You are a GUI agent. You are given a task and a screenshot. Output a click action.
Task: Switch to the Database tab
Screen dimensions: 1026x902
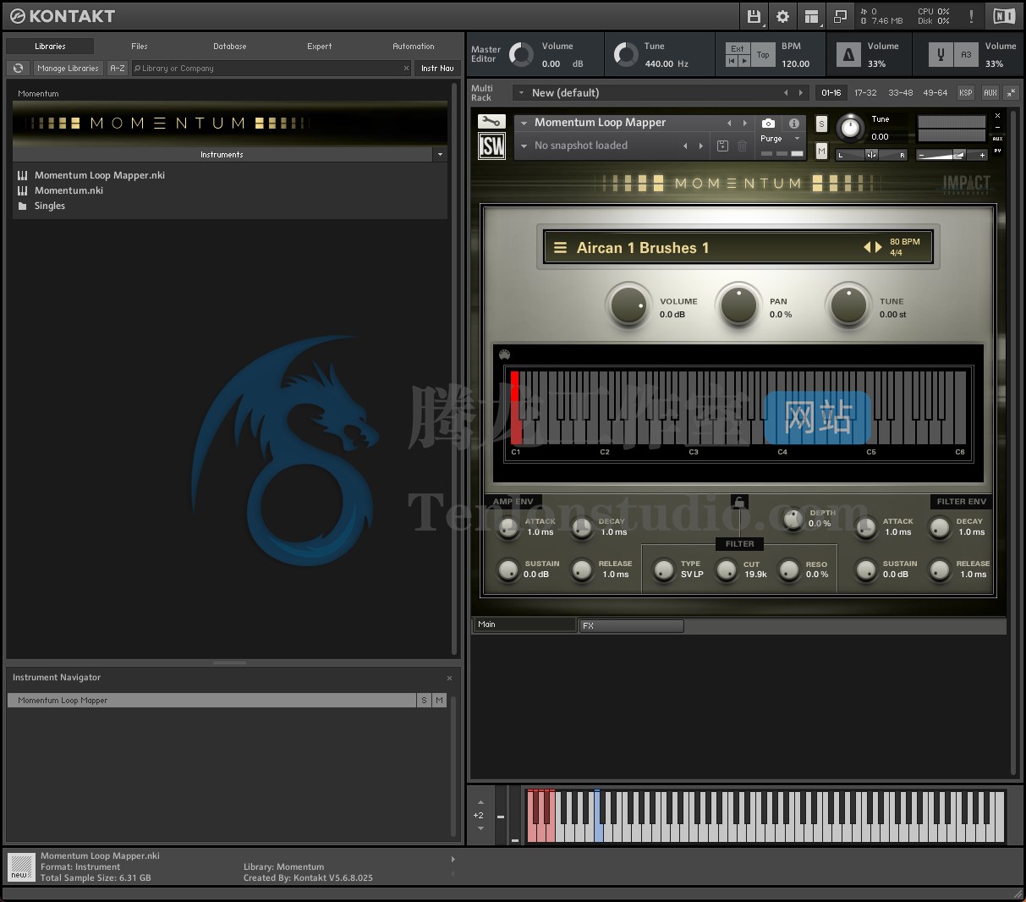click(x=229, y=47)
